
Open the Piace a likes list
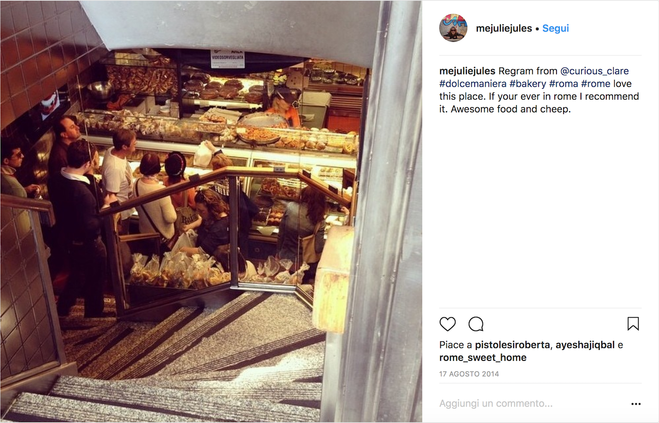point(456,345)
